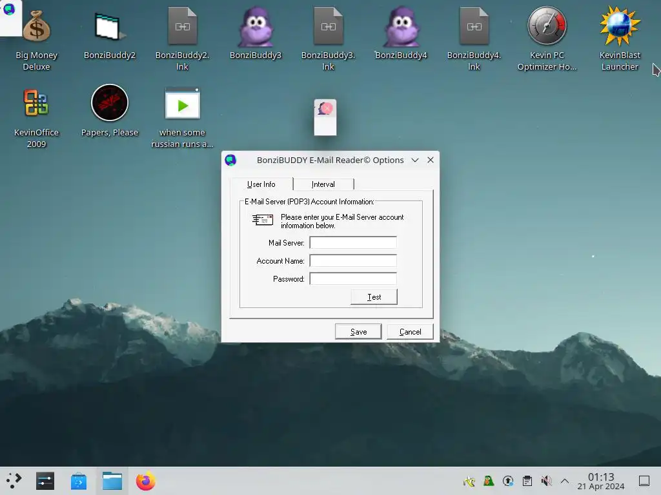Click the Account Name input field

[x=353, y=260]
